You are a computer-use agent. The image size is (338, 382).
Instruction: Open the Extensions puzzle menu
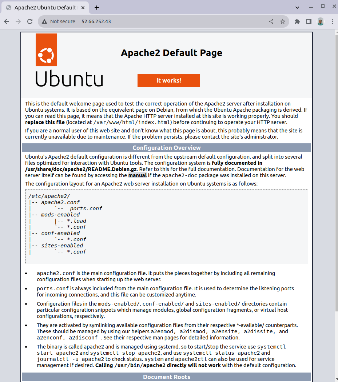(x=297, y=21)
